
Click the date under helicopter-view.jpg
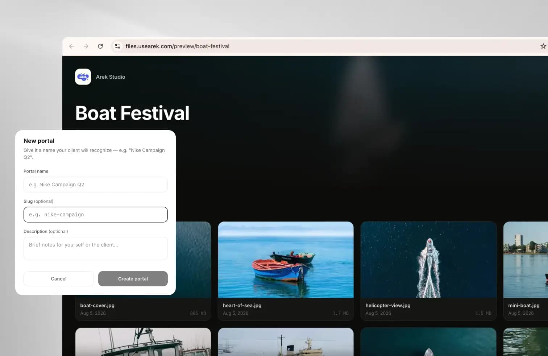(x=378, y=313)
